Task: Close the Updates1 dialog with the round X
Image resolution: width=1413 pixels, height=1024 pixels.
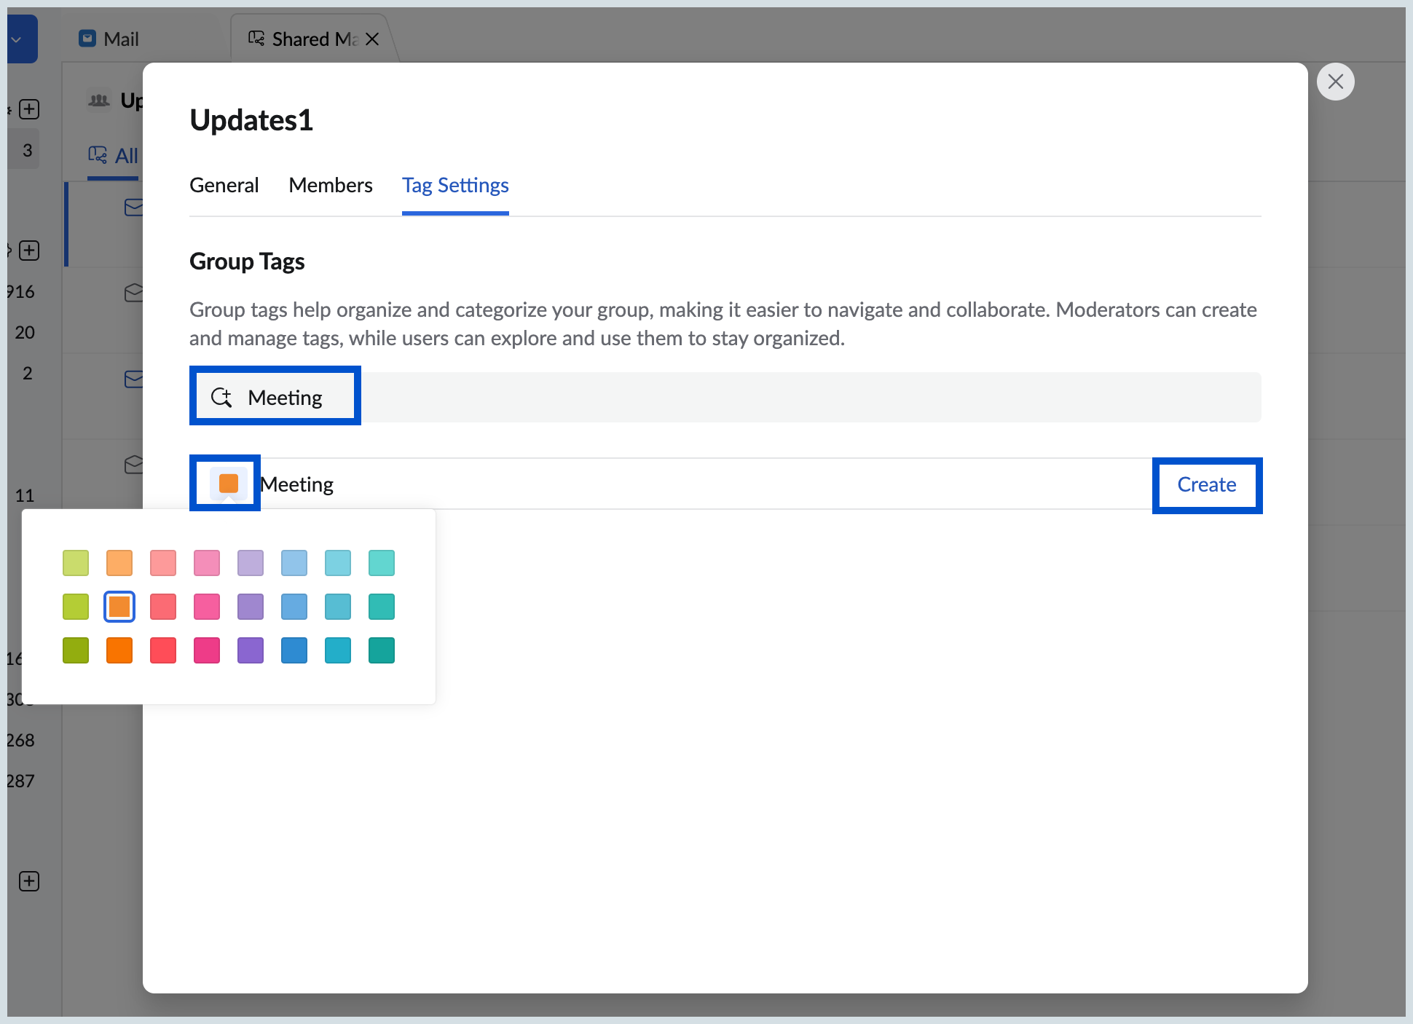Action: [x=1335, y=82]
